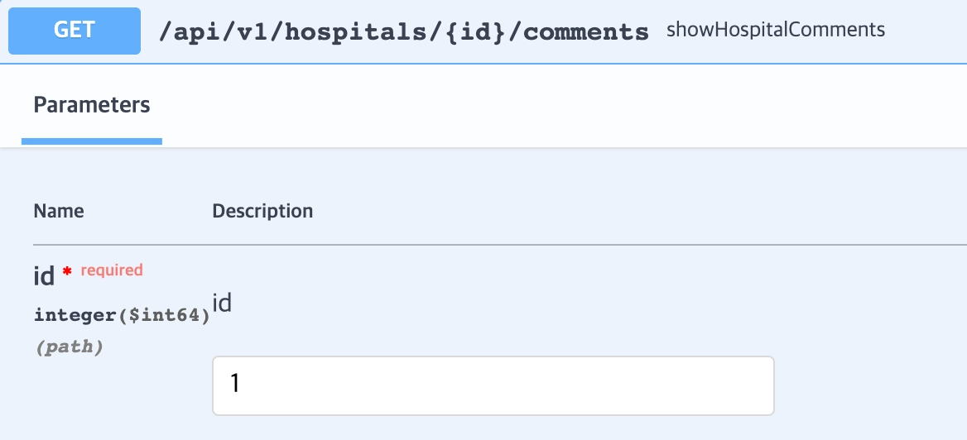Switch to the Parameters tab
The height and width of the screenshot is (440, 967).
point(91,106)
